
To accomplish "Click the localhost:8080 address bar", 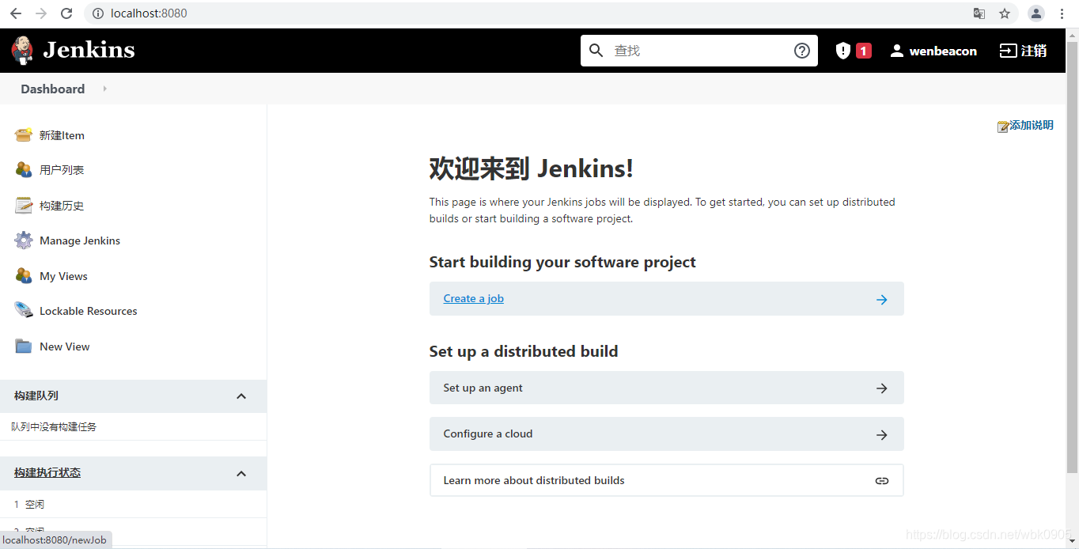I will (149, 13).
